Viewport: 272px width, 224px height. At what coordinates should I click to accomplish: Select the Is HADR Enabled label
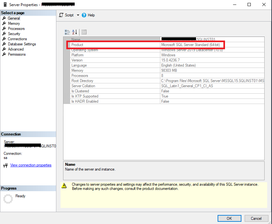coord(85,101)
